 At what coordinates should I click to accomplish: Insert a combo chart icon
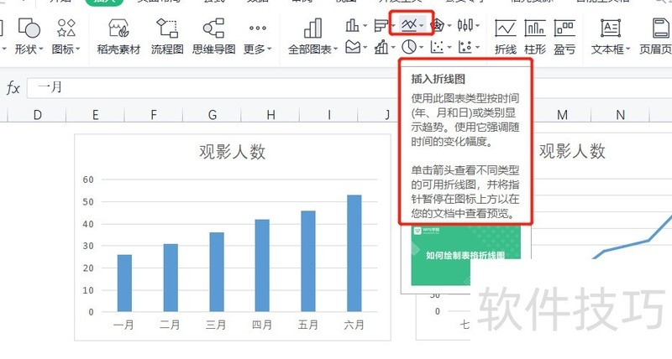point(381,47)
